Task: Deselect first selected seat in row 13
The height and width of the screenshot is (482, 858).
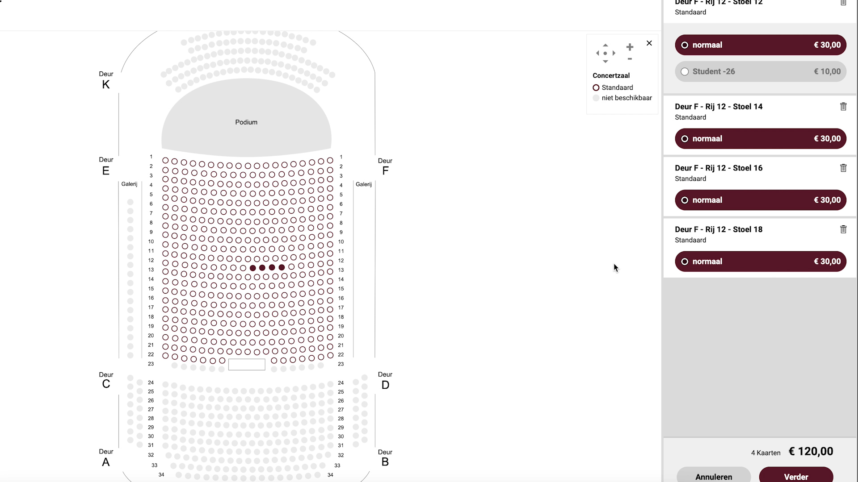Action: click(253, 268)
